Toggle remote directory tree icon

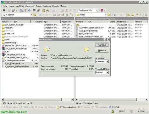(146, 15)
